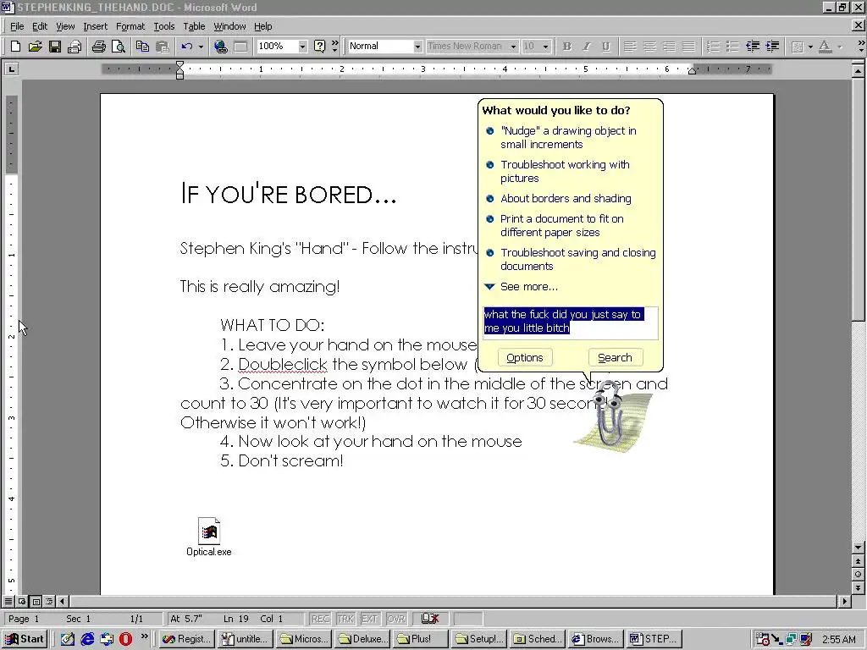Open the View menu
867x650 pixels.
(x=65, y=26)
